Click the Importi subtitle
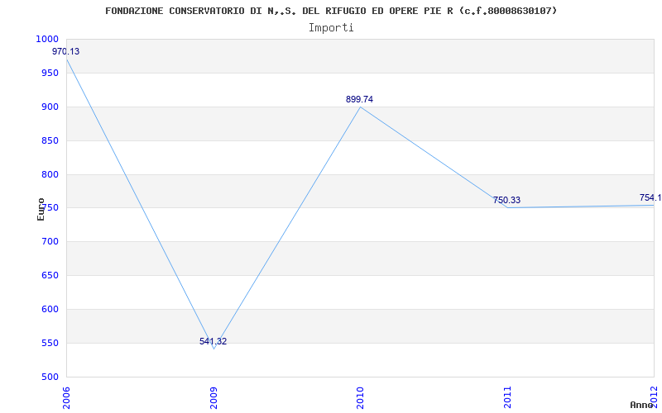Viewport: 662px width, 413px height. pos(331,28)
